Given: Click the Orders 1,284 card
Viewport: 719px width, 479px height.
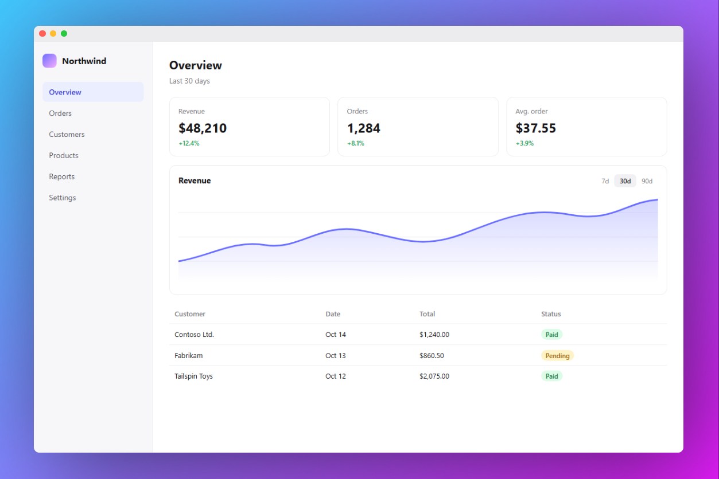Looking at the screenshot, I should click(418, 127).
